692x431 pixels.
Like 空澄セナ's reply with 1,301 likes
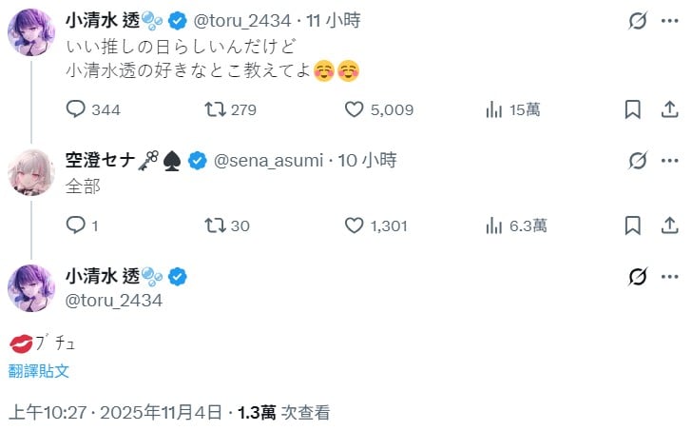355,225
